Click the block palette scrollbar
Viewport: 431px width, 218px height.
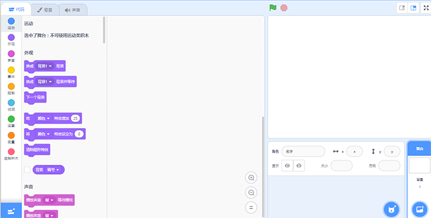[x=104, y=30]
